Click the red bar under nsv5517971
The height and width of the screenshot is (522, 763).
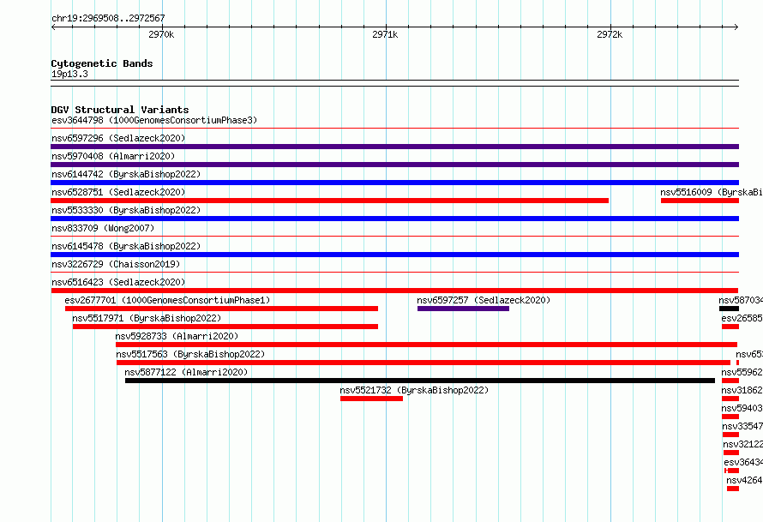[x=225, y=327]
